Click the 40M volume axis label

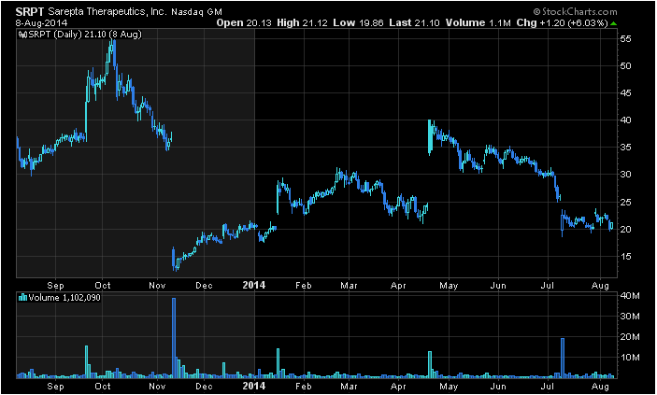(x=630, y=296)
